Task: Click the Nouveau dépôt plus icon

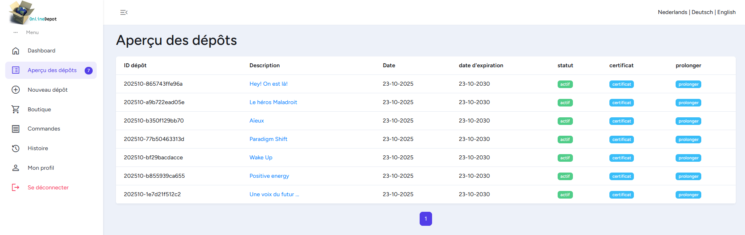Action: 16,90
